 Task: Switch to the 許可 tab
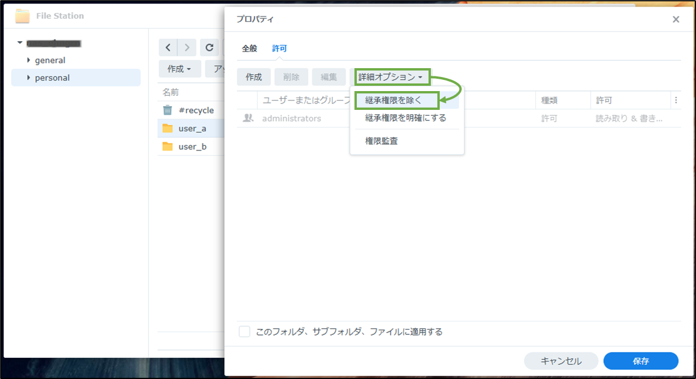[x=280, y=48]
